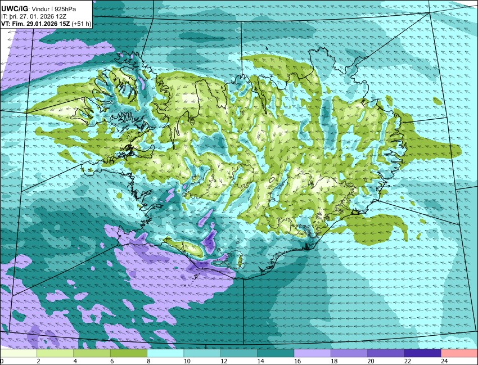Click the legend scale label '22'

pyautogui.click(x=408, y=361)
